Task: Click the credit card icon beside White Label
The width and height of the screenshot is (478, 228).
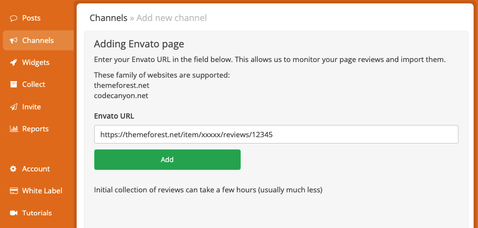Action: [13, 191]
